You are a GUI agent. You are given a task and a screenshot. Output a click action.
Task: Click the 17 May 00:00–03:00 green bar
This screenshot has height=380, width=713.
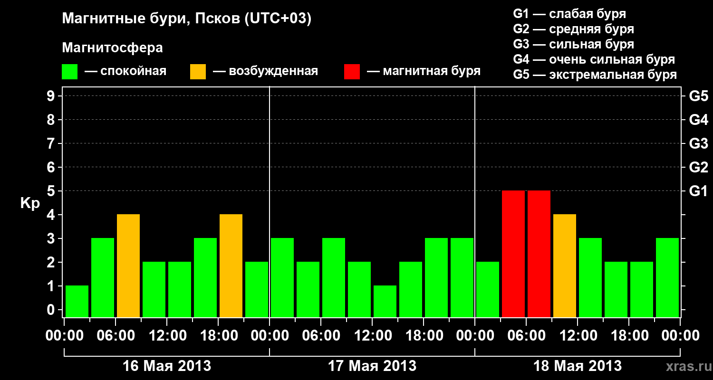click(x=282, y=277)
